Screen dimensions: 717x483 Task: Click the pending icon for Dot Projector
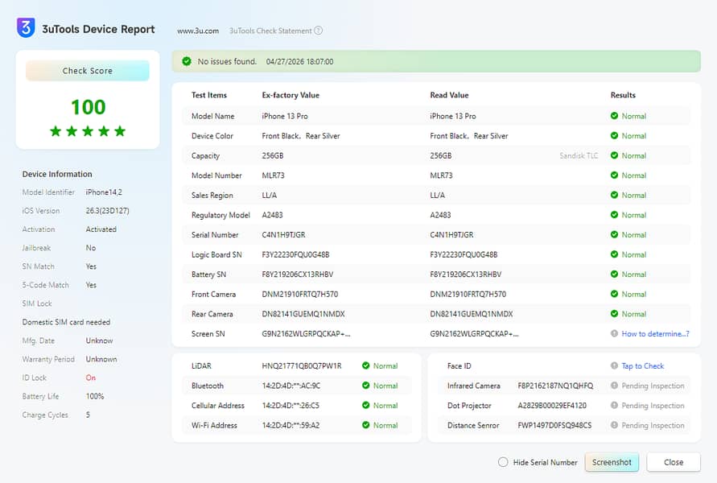tap(614, 405)
